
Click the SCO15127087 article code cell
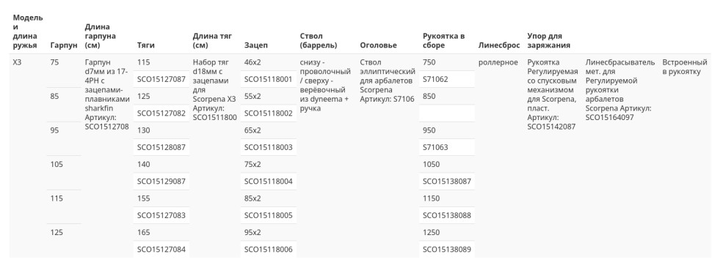tap(161, 79)
